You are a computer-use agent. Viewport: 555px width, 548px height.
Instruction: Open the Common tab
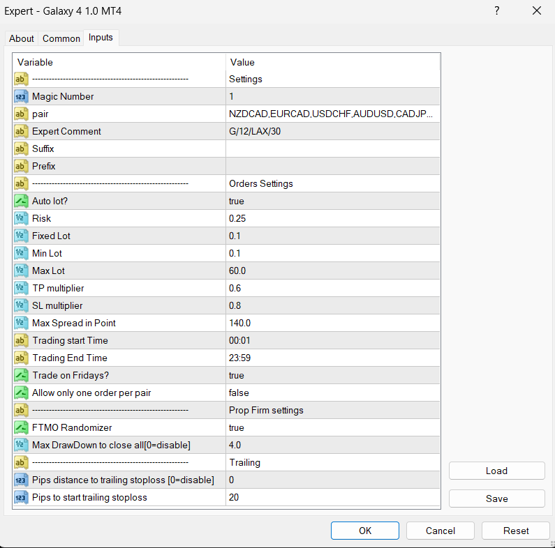point(61,38)
